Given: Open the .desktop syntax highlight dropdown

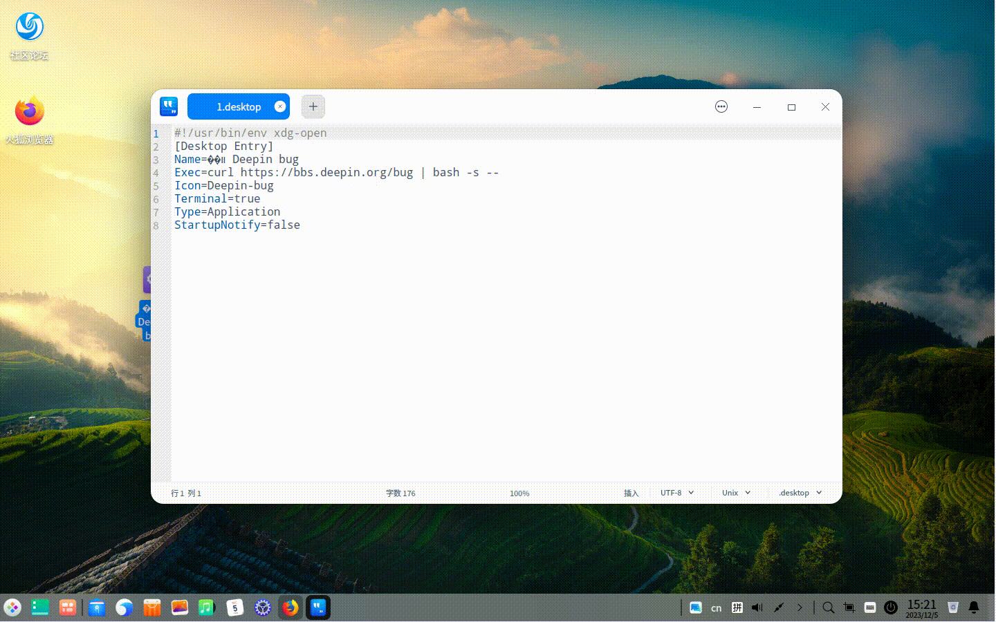Looking at the screenshot, I should (x=800, y=493).
